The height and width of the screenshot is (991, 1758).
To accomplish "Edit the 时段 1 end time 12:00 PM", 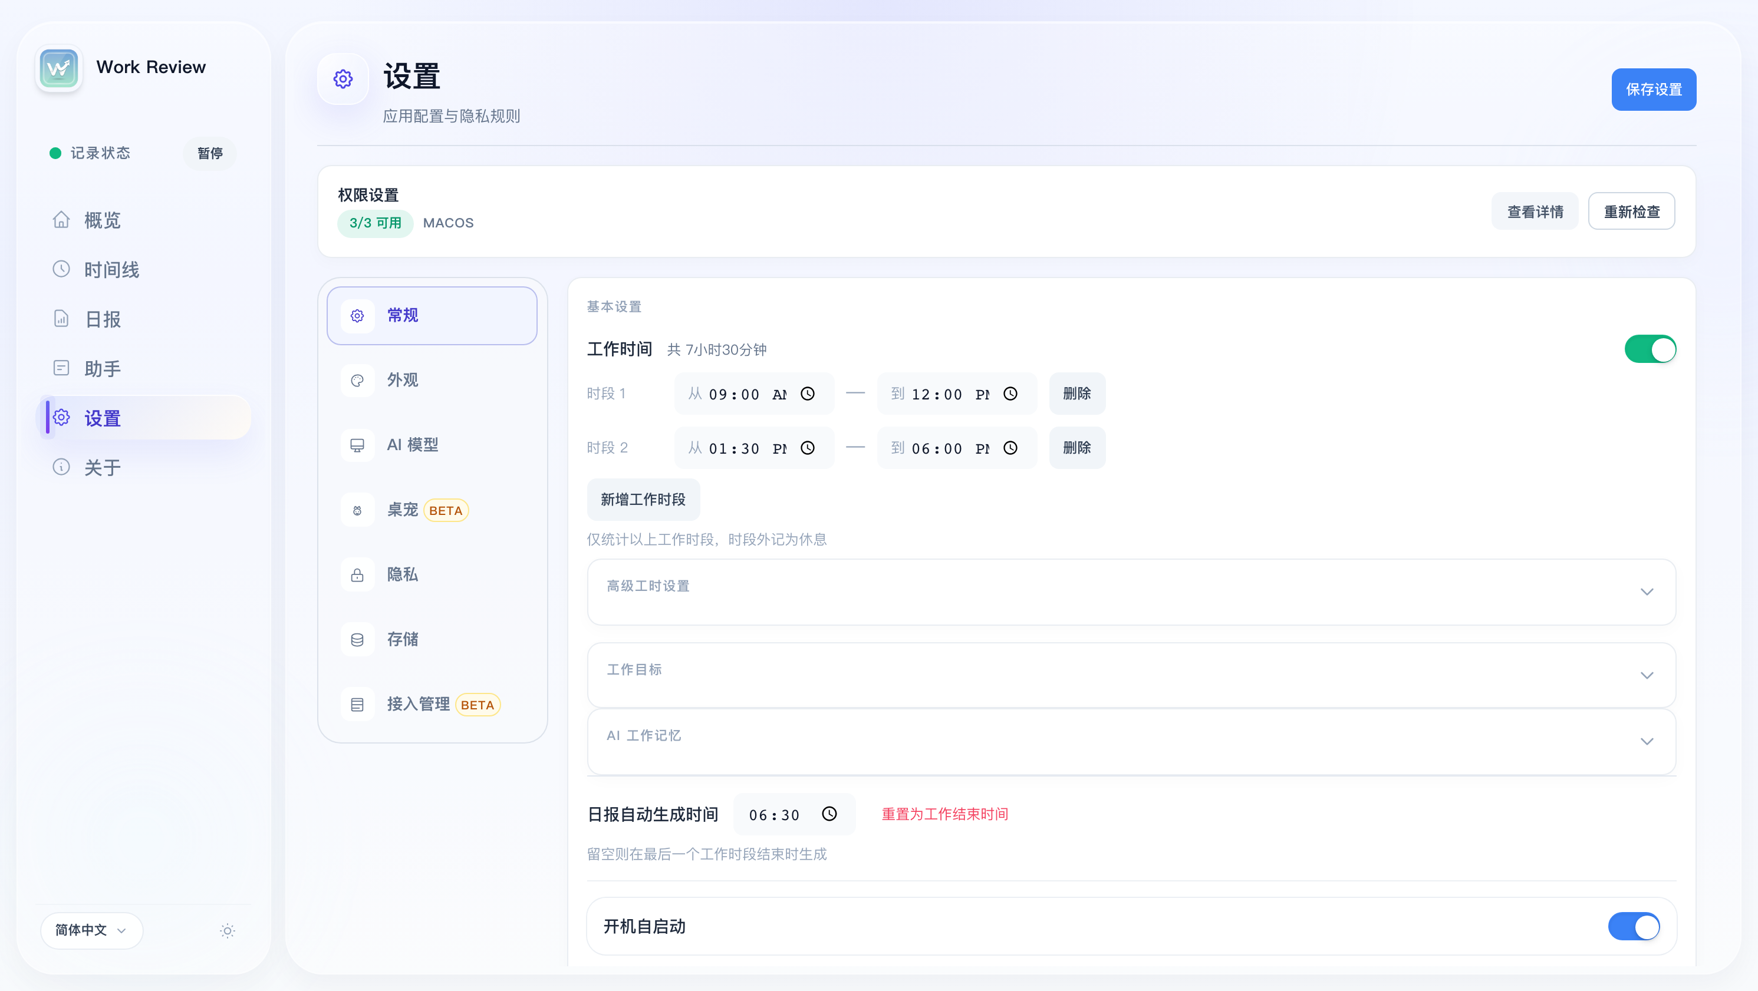I will pos(957,394).
